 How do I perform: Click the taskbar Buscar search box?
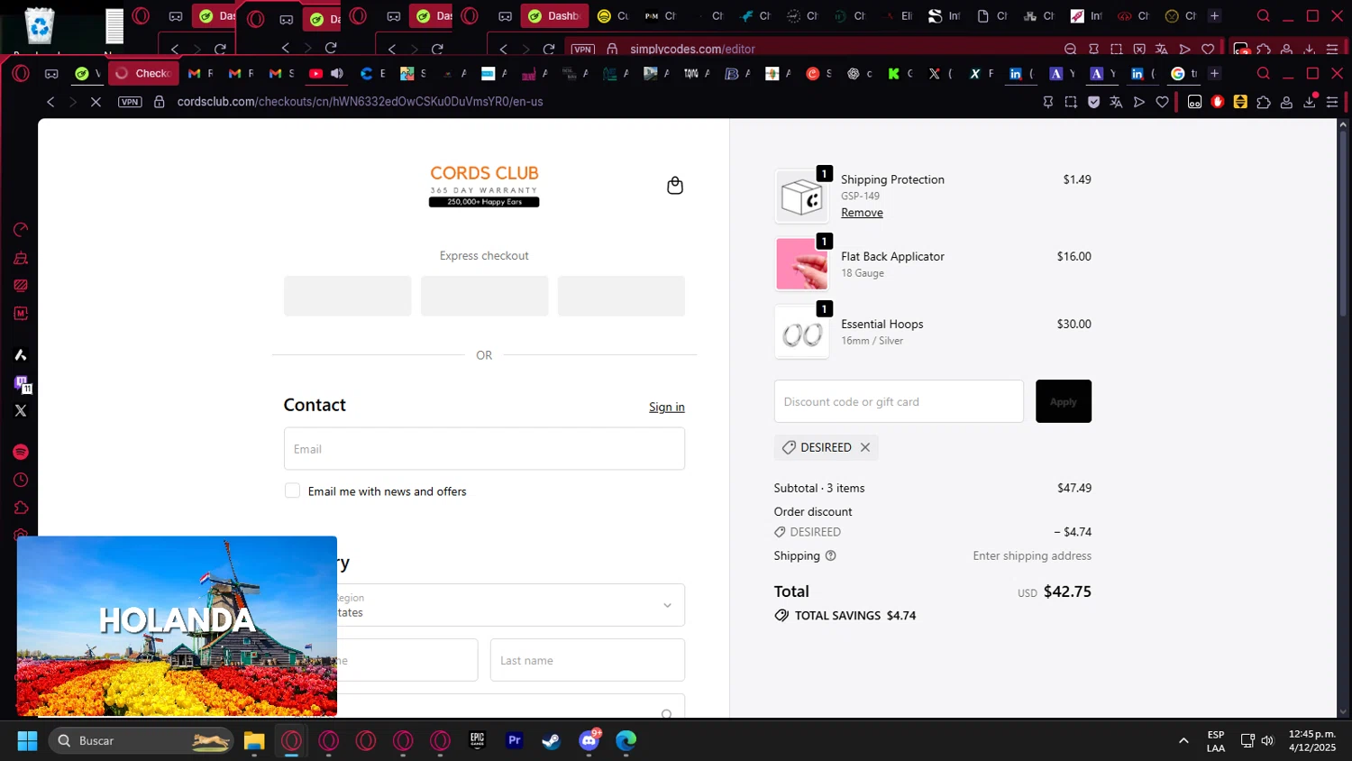click(141, 740)
